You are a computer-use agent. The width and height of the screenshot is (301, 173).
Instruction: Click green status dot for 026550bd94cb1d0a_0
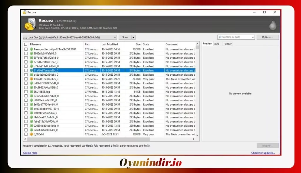coord(31,126)
